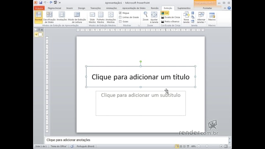Click the Undo icon in quick access toolbar
265x149 pixels.
(x=45, y=2)
